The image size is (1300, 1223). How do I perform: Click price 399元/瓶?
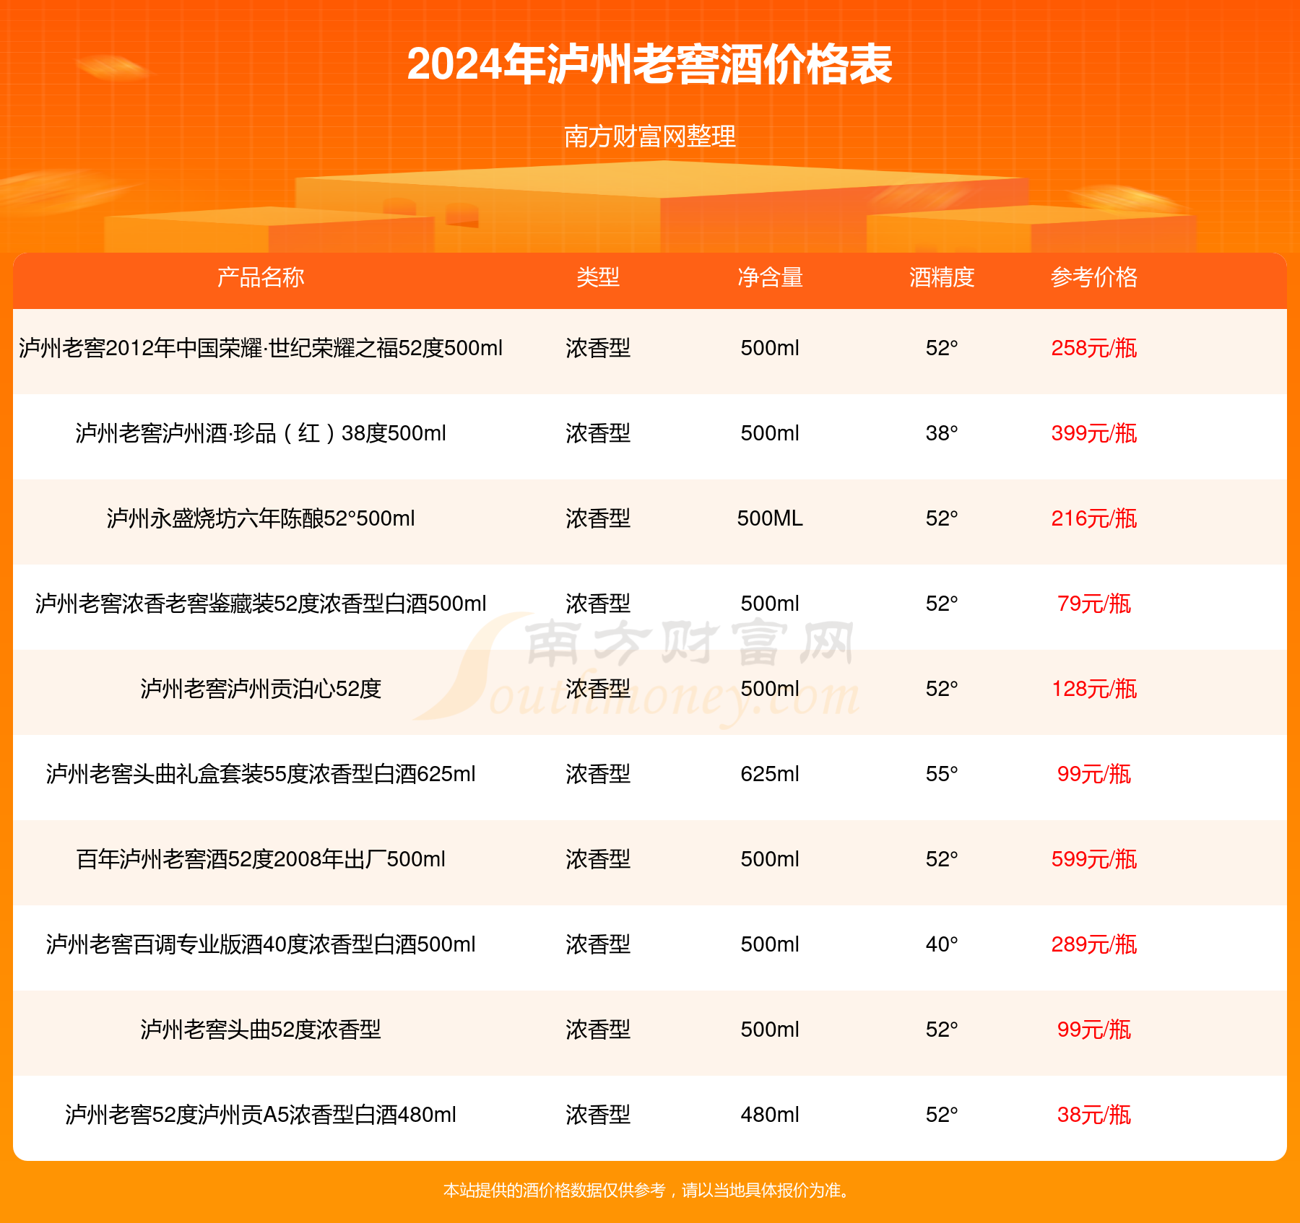(x=1094, y=433)
